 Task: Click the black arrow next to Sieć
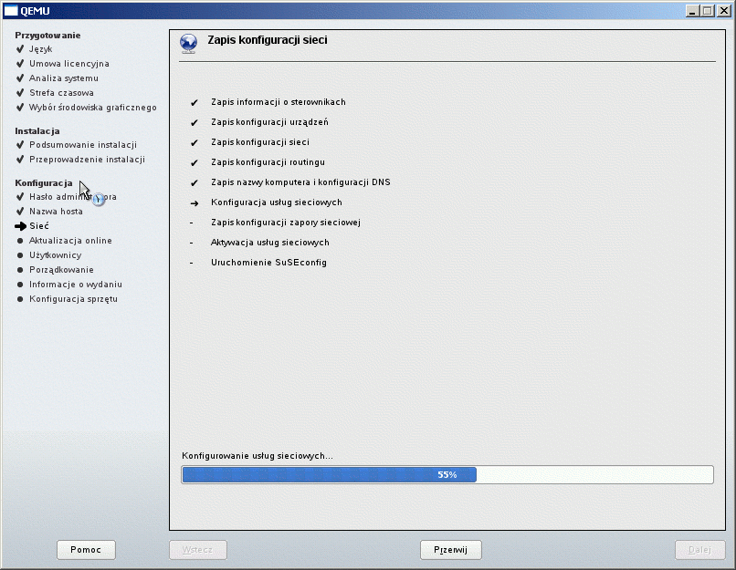point(20,225)
